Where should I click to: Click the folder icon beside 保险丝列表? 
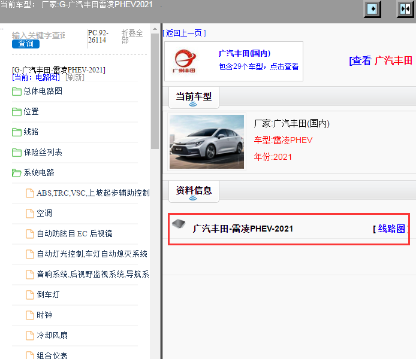coord(17,153)
